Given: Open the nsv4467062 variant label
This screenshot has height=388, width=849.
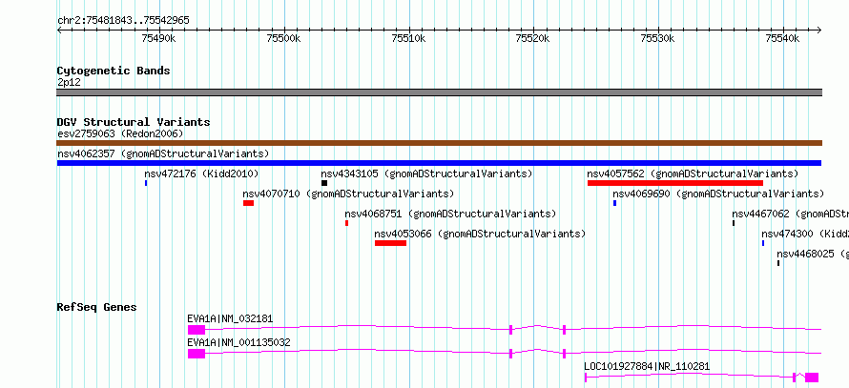Looking at the screenshot, I should pos(790,214).
